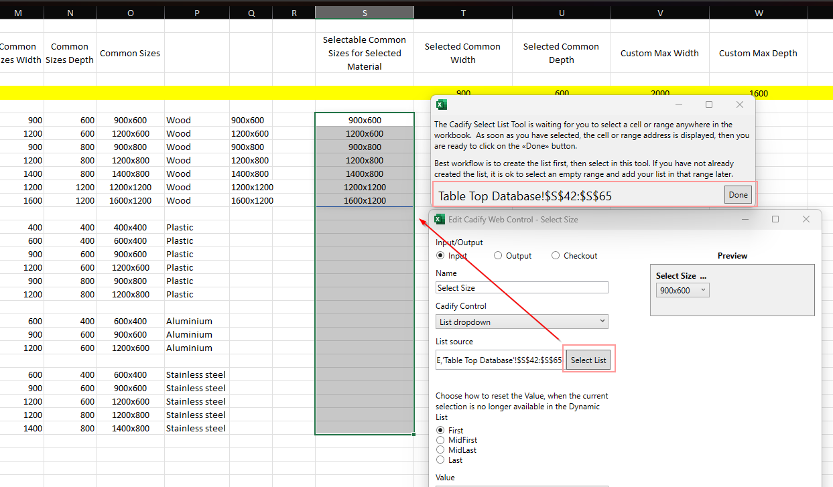Click the 2000 value in yellow row
Viewport: 833px width, 487px height.
pyautogui.click(x=660, y=93)
